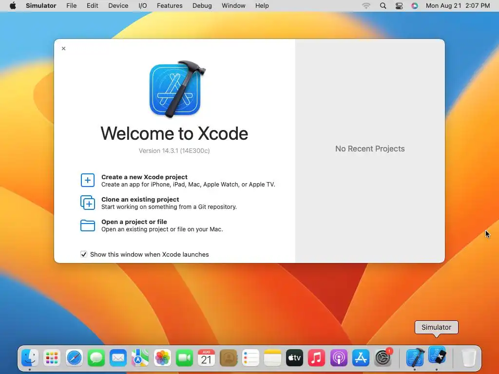Open Control Center from menu bar
This screenshot has width=499, height=374.
399,6
